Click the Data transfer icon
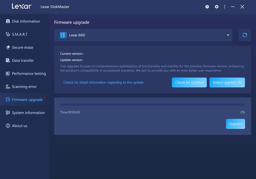 pos(8,61)
